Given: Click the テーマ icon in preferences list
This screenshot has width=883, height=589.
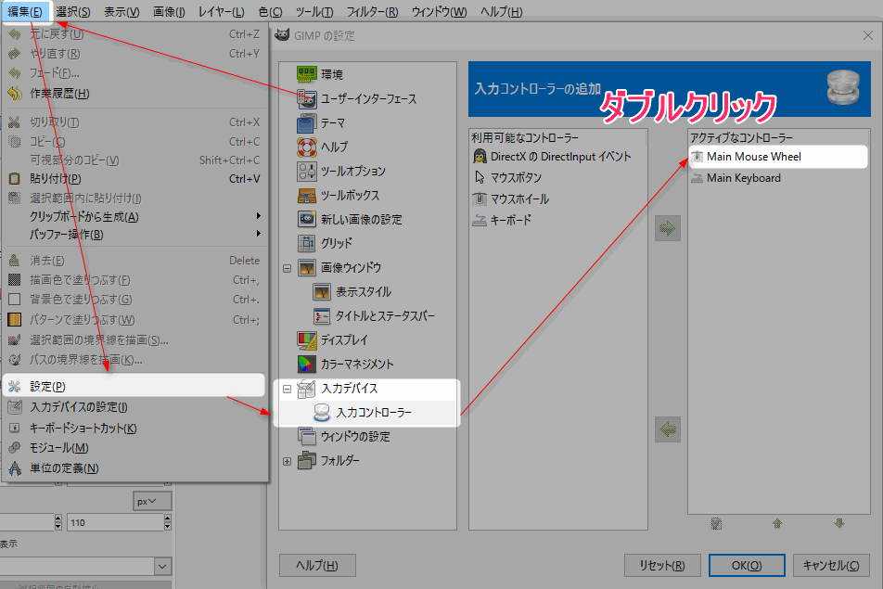Looking at the screenshot, I should [x=307, y=122].
